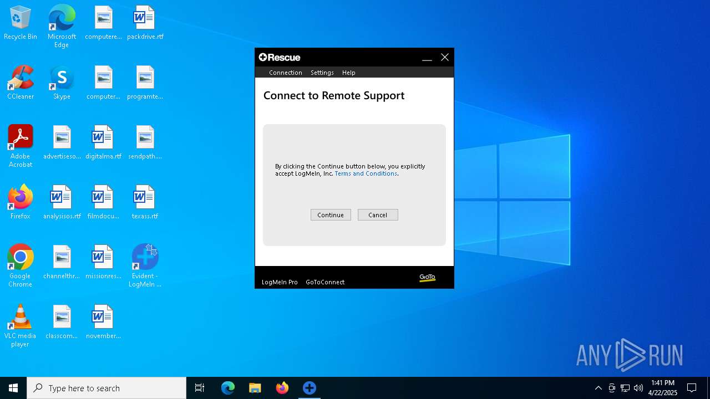Launch the VLC media player shortcut
710x399 pixels.
21,326
